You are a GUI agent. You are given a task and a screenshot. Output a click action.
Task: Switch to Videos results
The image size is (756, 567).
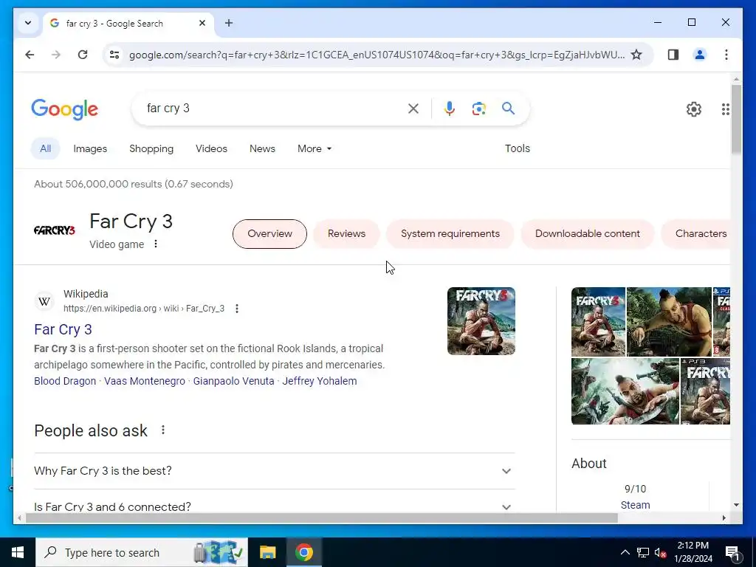tap(211, 148)
